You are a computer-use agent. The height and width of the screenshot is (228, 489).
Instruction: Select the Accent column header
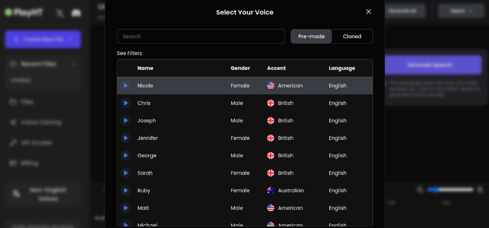click(x=276, y=68)
